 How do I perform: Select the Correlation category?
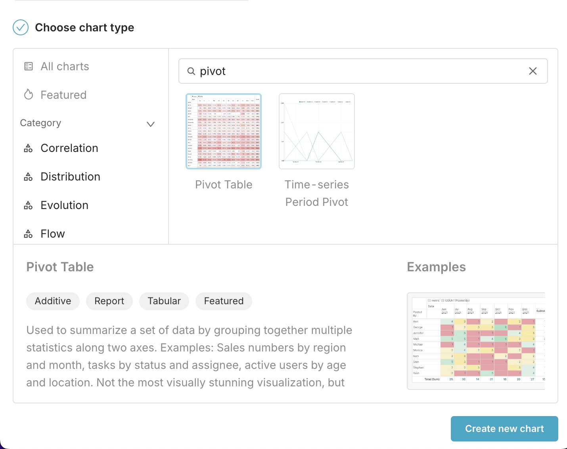(69, 148)
